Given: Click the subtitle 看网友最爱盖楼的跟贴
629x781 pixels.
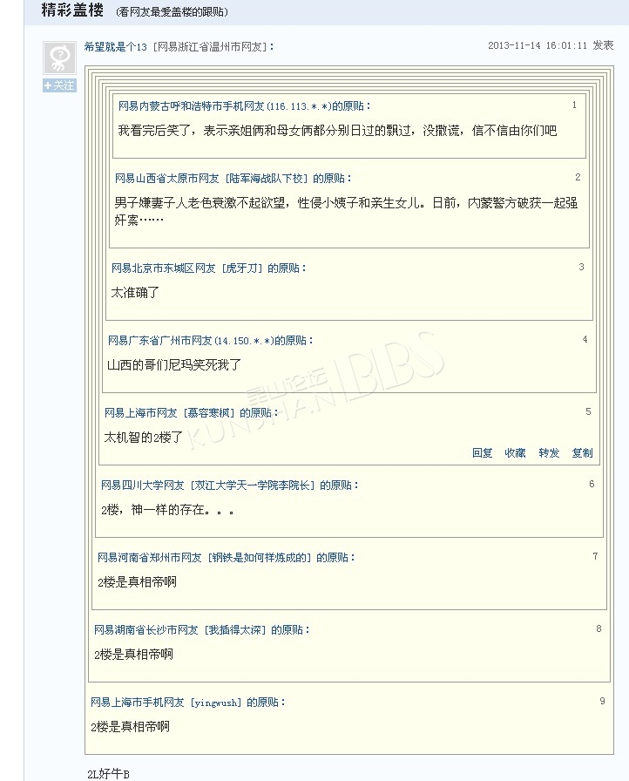Looking at the screenshot, I should click(x=172, y=12).
